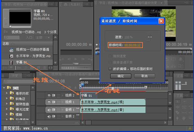Mute the 音频 2 track speaker
This screenshot has height=132, width=194.
(49, 116)
